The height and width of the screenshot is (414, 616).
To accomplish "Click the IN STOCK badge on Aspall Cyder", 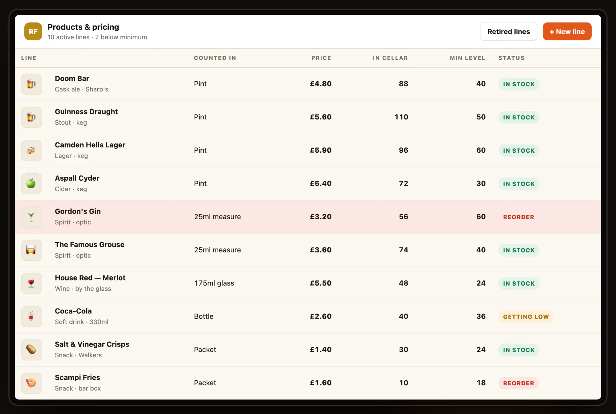I will click(519, 184).
